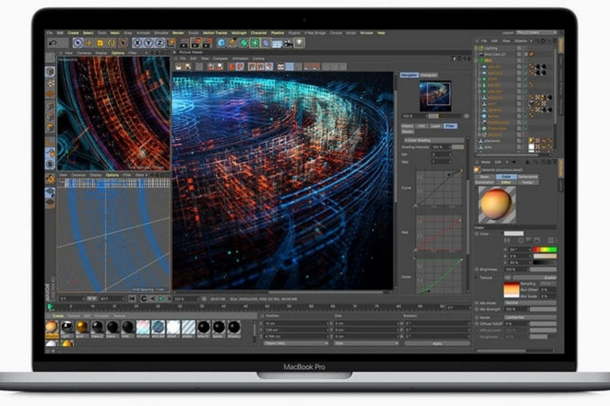Expand the Lighting object in the tree
The image size is (610, 406).
(x=477, y=48)
